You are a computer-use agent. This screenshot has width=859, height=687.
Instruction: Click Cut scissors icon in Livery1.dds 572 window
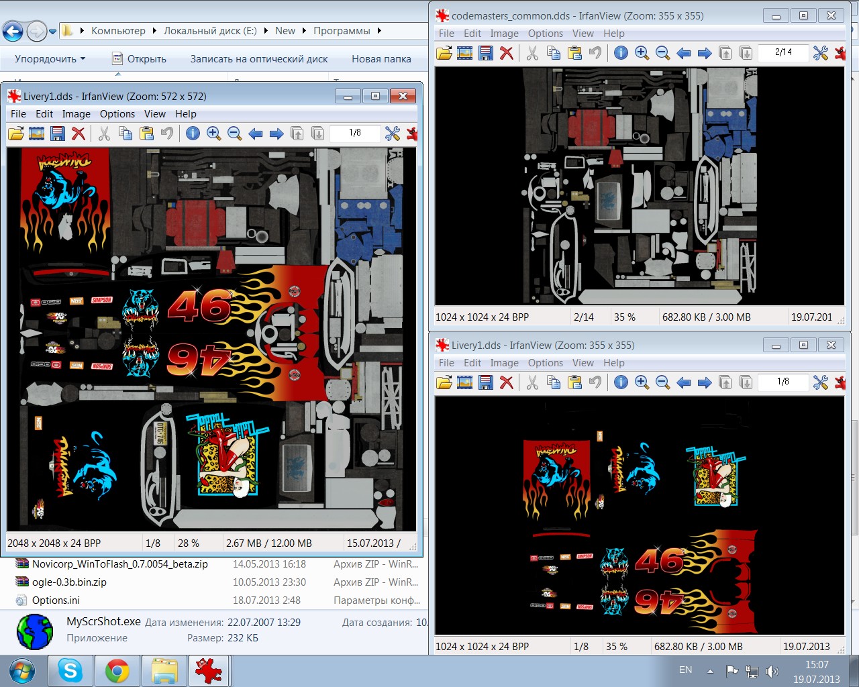tap(104, 134)
